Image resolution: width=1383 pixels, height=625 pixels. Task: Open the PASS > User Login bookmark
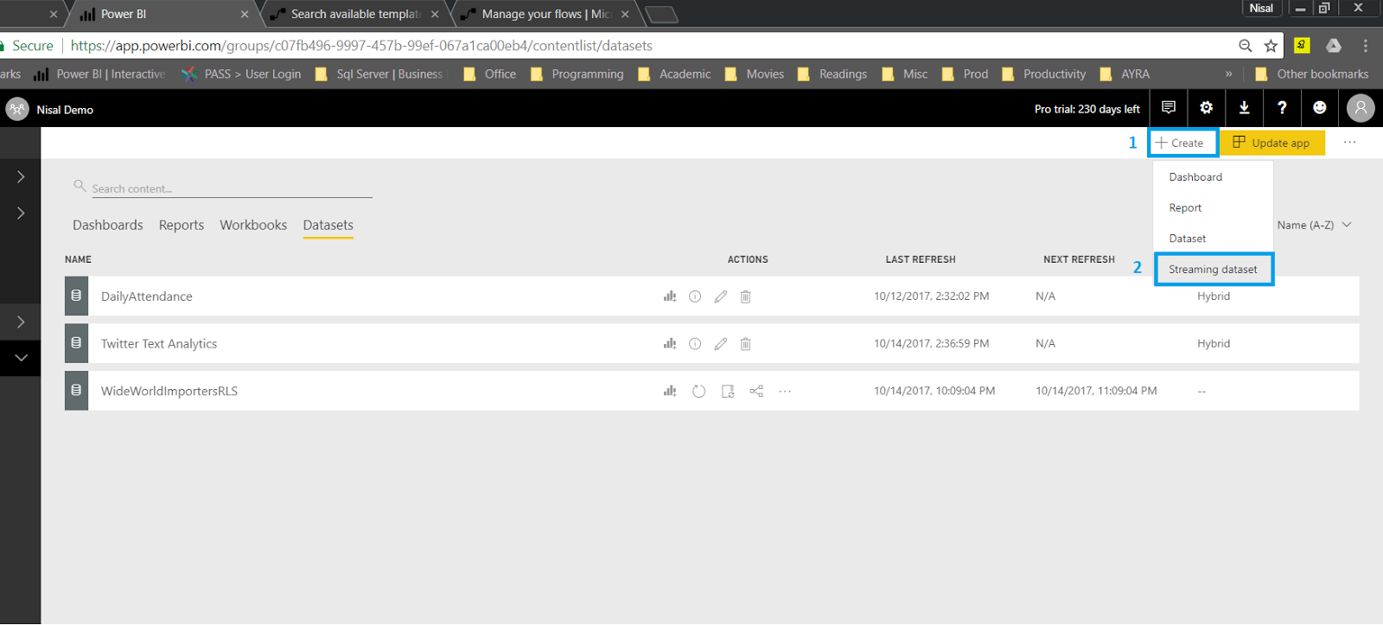point(242,74)
